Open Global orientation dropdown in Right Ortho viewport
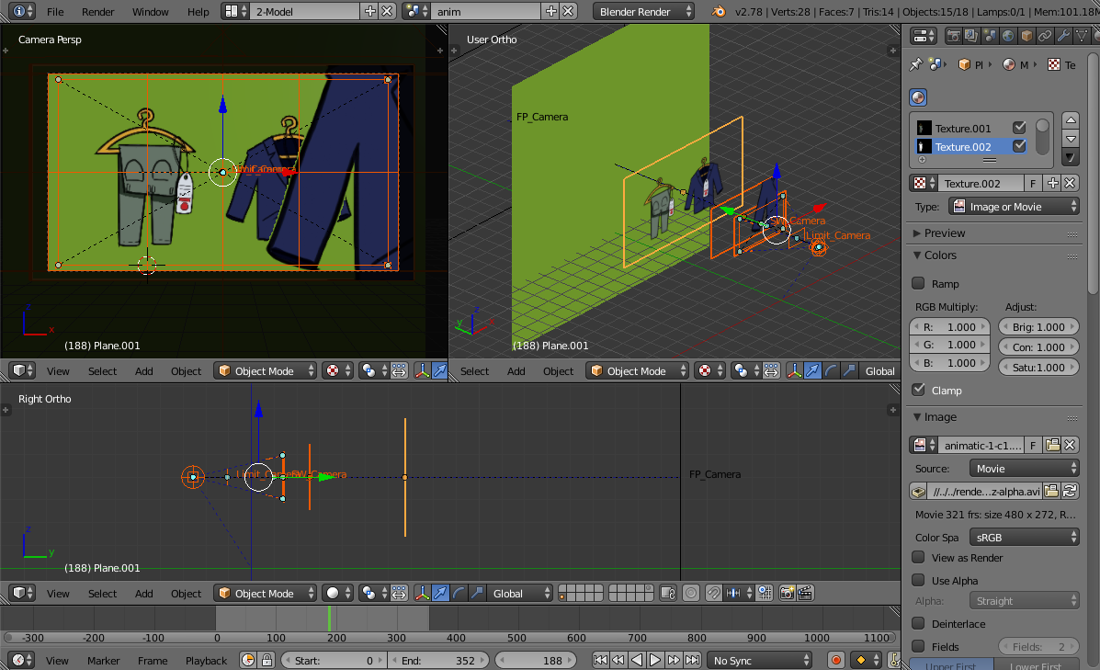This screenshot has width=1100, height=670. coord(520,594)
